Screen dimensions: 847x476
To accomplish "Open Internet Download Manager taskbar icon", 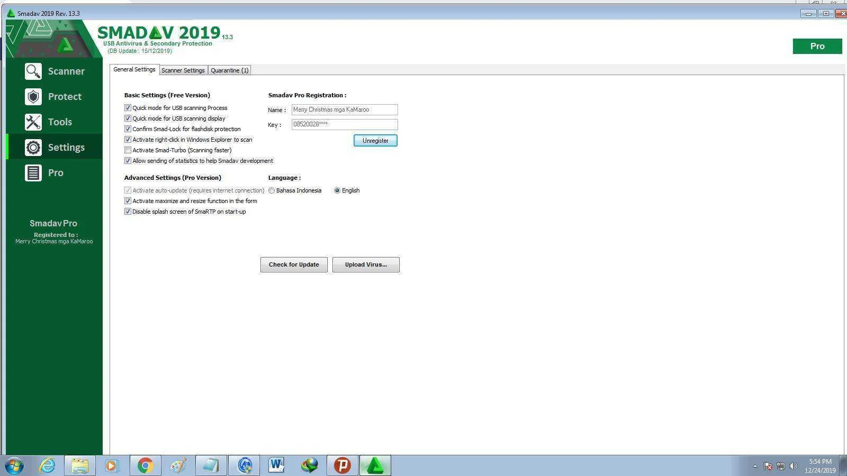I will (310, 466).
